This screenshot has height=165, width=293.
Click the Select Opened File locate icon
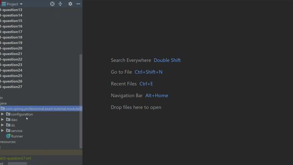pyautogui.click(x=52, y=4)
